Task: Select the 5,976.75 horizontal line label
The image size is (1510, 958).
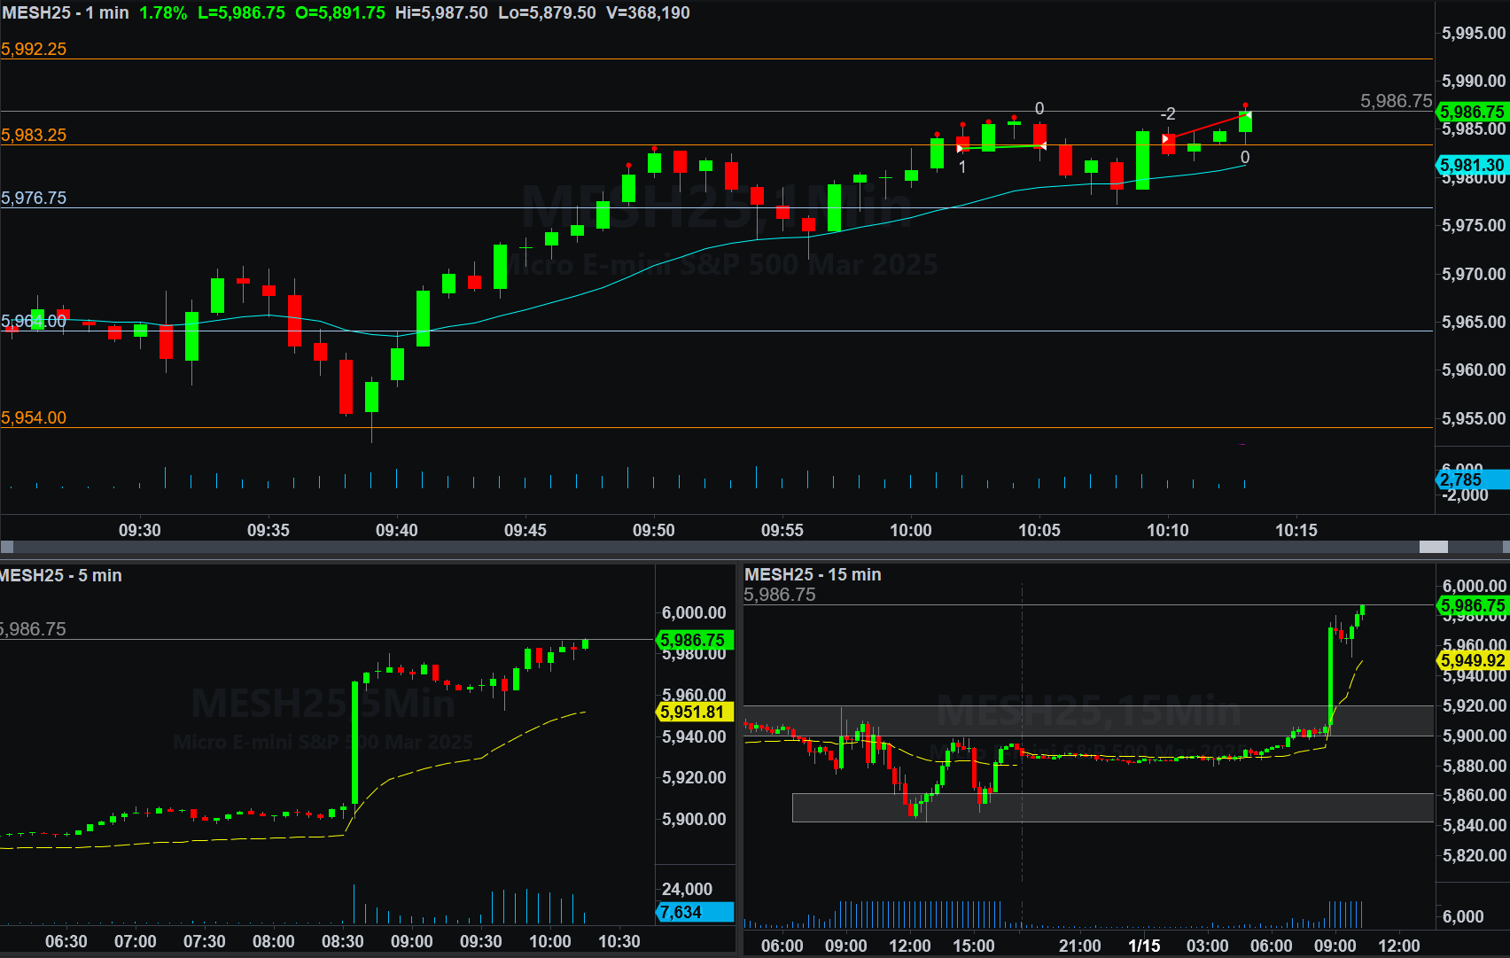Action: pos(34,198)
